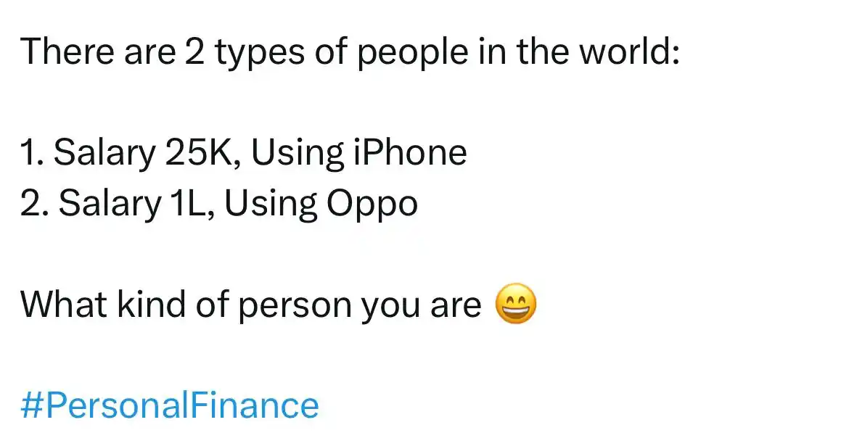This screenshot has width=849, height=446.
Task: Open the #PersonalFinance hashtag link
Action: (170, 405)
